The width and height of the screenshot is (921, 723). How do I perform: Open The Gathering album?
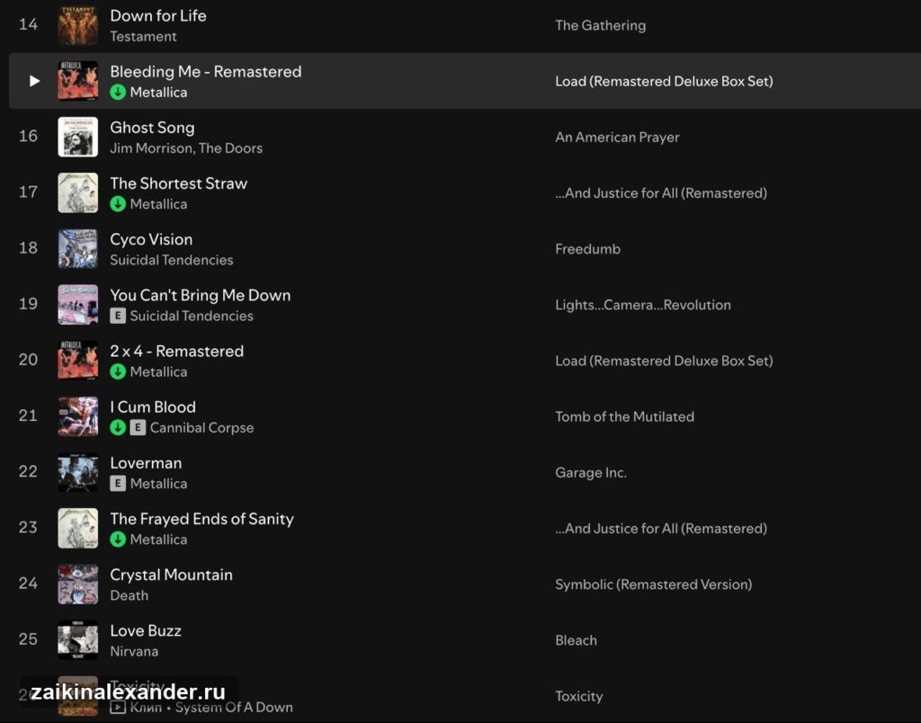click(600, 25)
